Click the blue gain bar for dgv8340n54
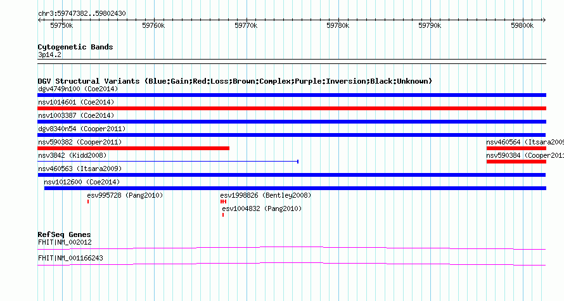 (x=292, y=135)
